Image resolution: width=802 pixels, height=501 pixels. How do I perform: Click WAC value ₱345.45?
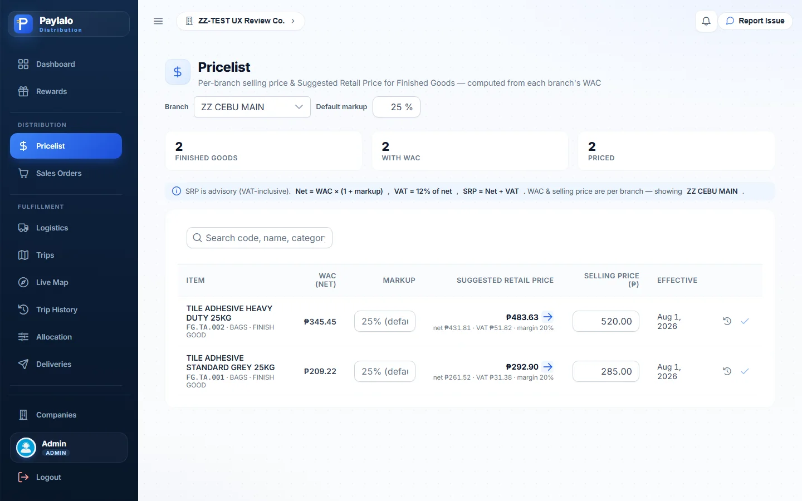pos(320,322)
